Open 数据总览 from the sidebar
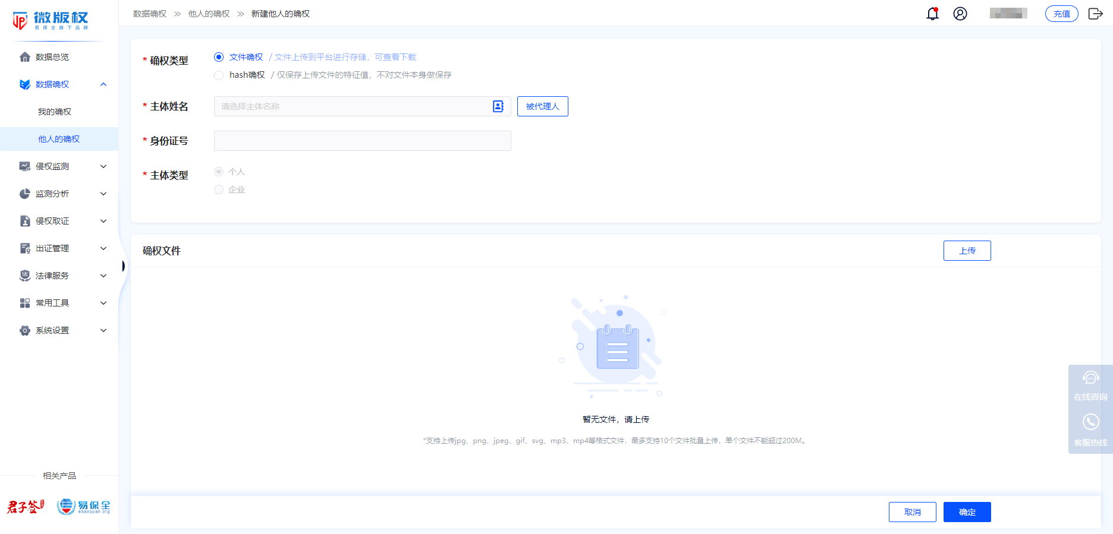 tap(52, 57)
